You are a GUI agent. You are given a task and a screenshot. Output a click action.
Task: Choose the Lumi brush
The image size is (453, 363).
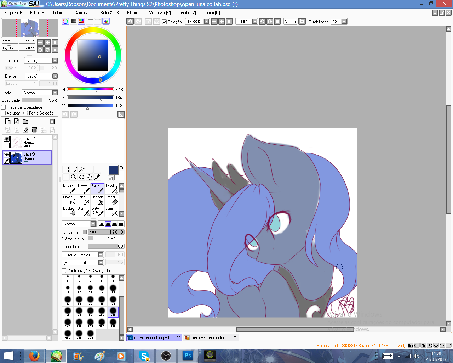111,211
